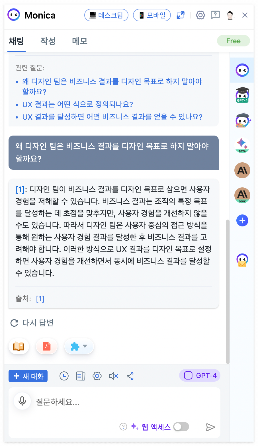Open the GPT-4 graduate bot in sidebar
This screenshot has height=446, width=258.
(x=242, y=95)
